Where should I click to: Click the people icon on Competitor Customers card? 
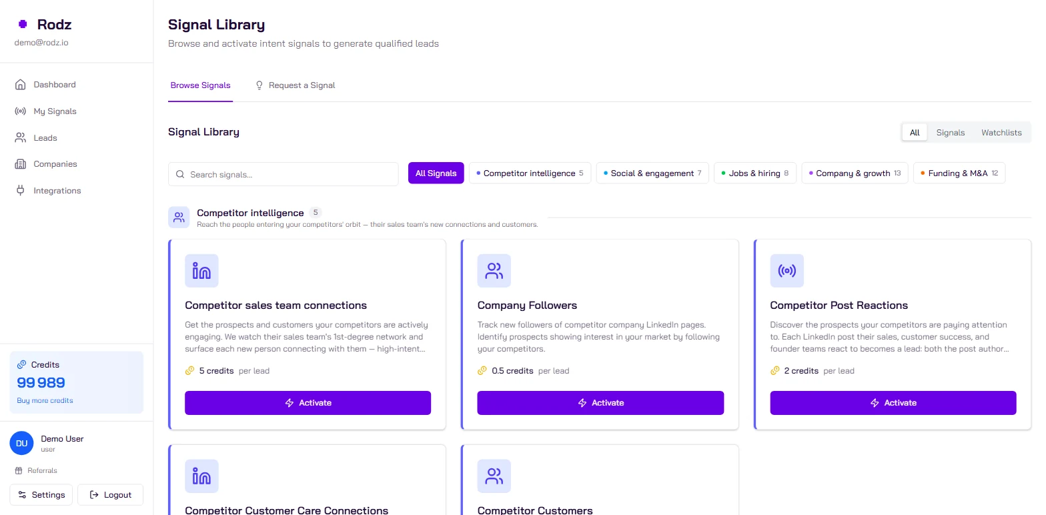click(494, 476)
